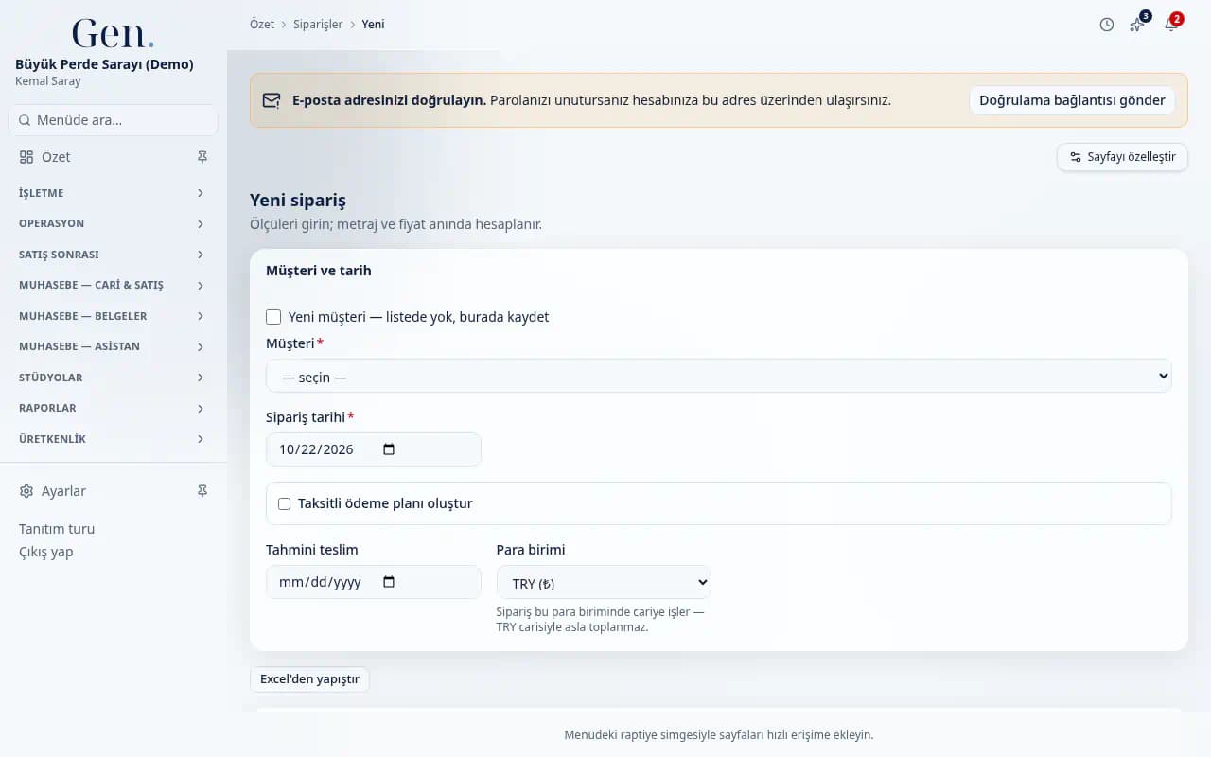Open calendar picker for Tahmini teslim
Viewport: 1211px width, 757px height.
coord(389,582)
